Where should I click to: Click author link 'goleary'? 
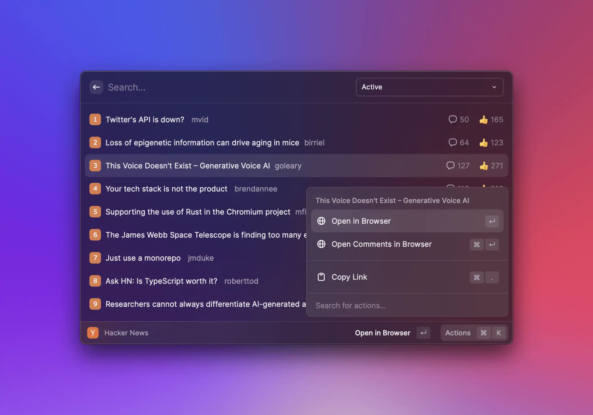288,166
